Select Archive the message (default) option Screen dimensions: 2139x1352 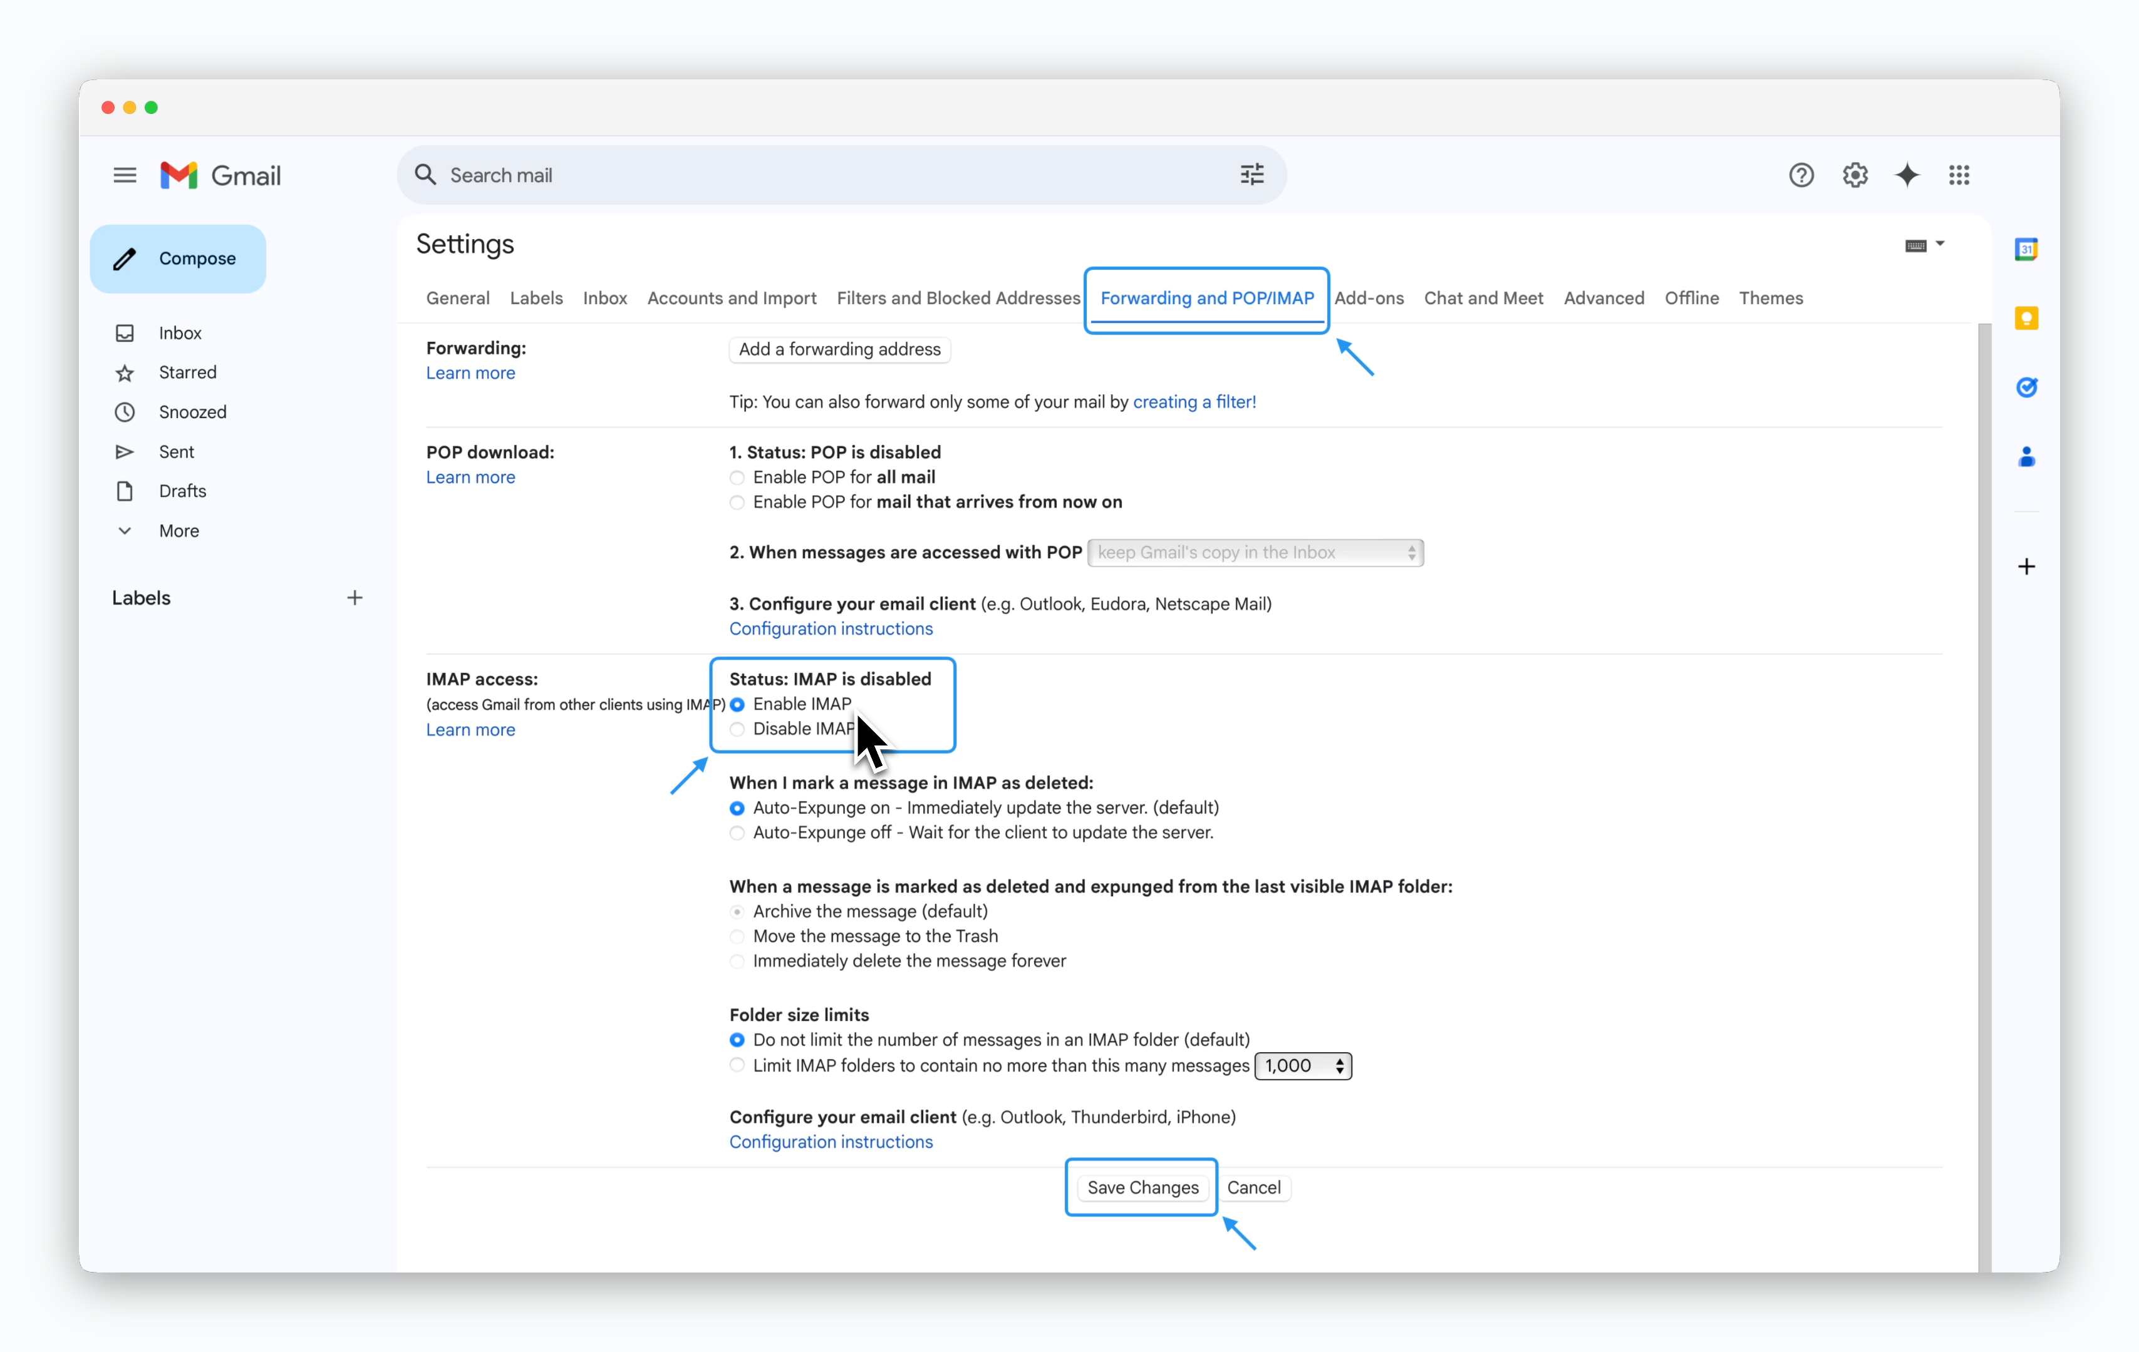[737, 912]
